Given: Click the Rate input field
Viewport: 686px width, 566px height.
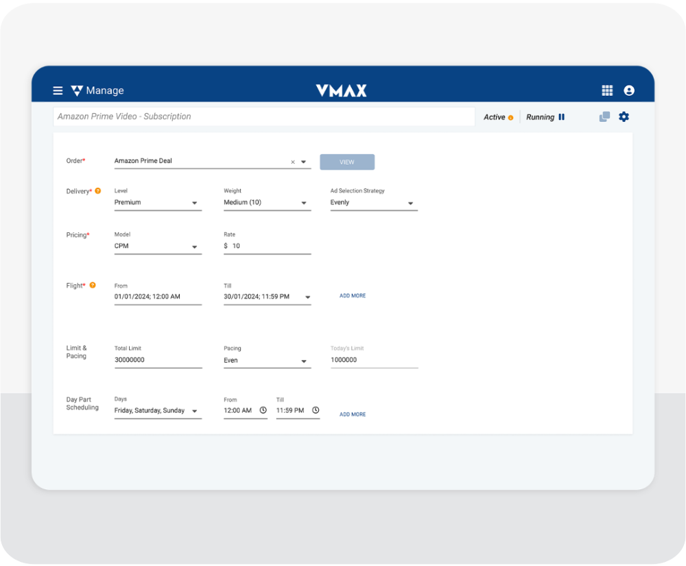Looking at the screenshot, I should (268, 247).
